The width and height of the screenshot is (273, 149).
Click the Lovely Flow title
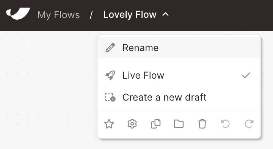pos(130,15)
